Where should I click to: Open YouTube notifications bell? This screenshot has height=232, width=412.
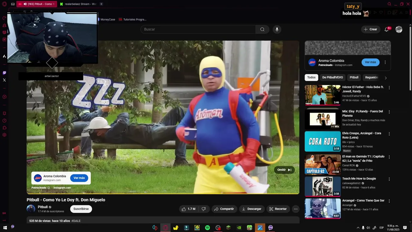pos(387,29)
